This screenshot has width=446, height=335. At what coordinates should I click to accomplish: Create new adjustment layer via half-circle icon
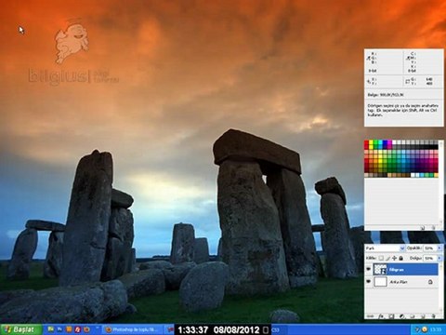(x=402, y=316)
